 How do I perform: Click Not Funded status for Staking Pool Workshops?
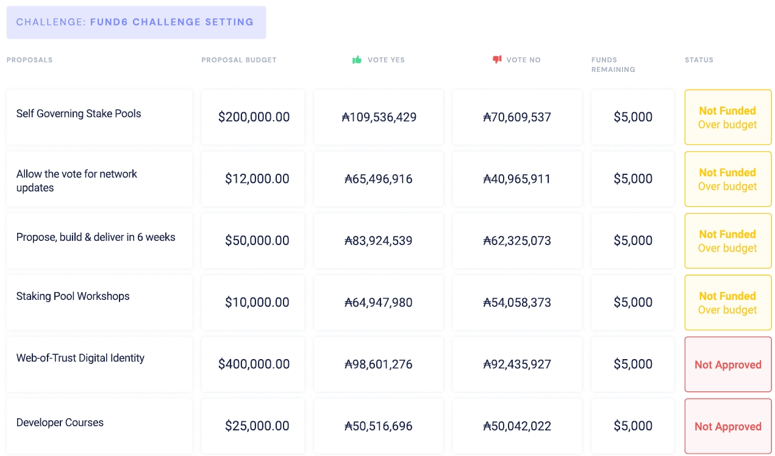727,302
